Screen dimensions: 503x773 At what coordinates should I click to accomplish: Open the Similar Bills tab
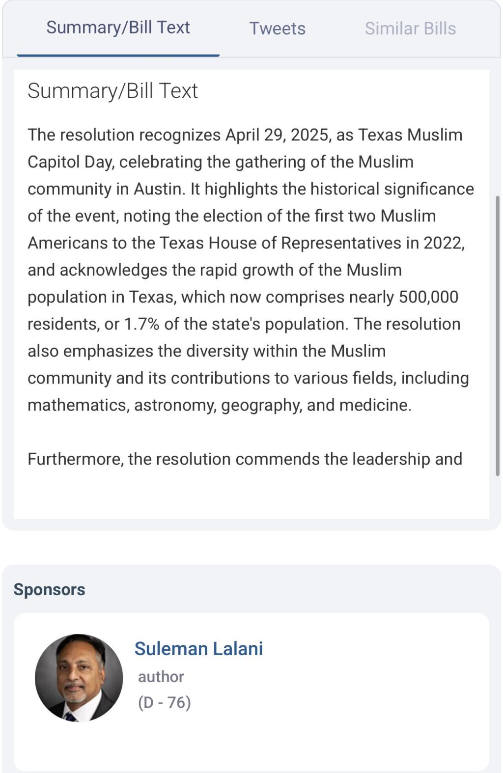tap(410, 28)
